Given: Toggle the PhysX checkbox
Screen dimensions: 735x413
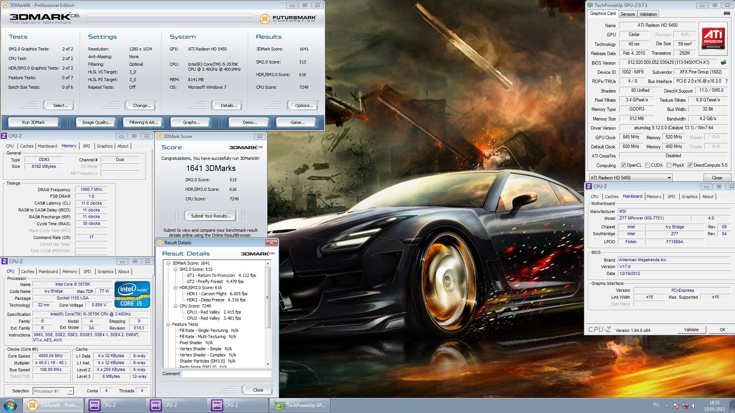Looking at the screenshot, I should tap(669, 165).
